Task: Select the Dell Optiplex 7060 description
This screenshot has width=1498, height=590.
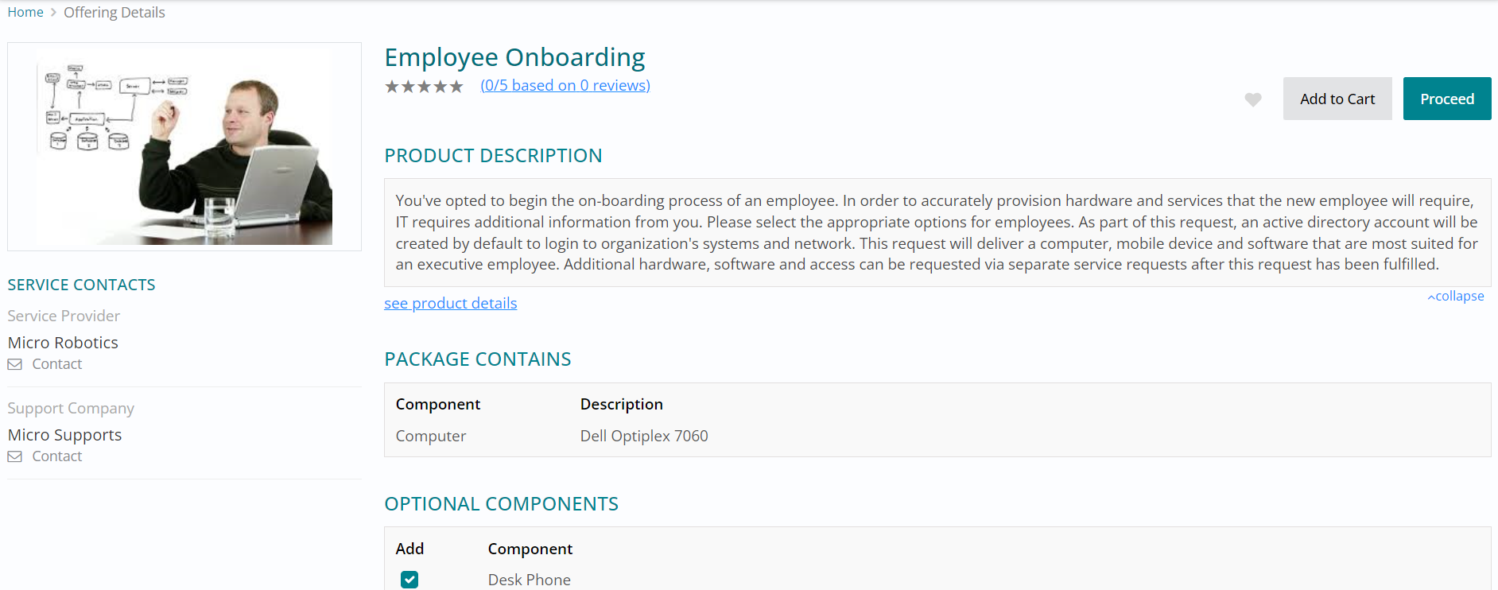Action: (644, 436)
